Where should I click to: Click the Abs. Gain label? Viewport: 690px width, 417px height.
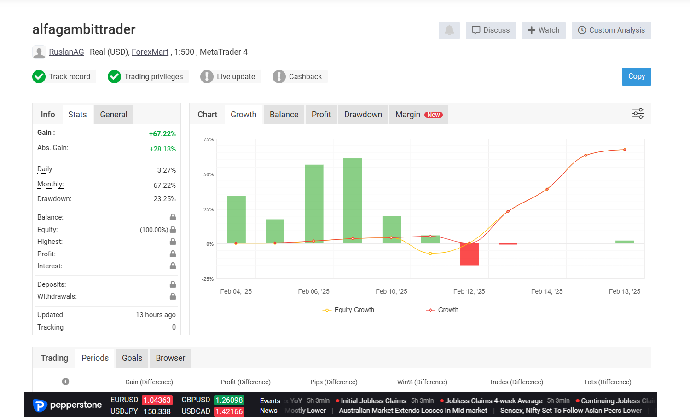[53, 148]
